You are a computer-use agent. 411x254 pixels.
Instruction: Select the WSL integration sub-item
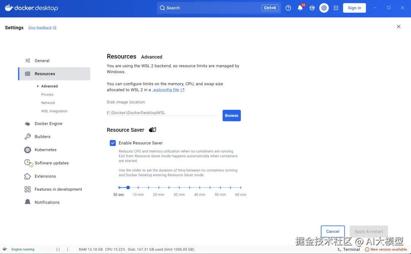tap(54, 111)
